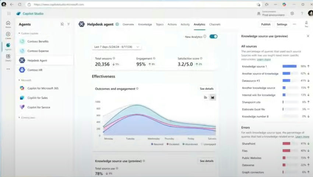Switch chart to area view icon

[x=212, y=97]
